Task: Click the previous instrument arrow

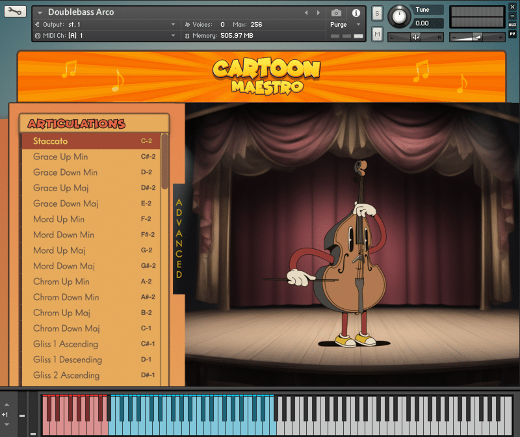Action: pyautogui.click(x=305, y=11)
